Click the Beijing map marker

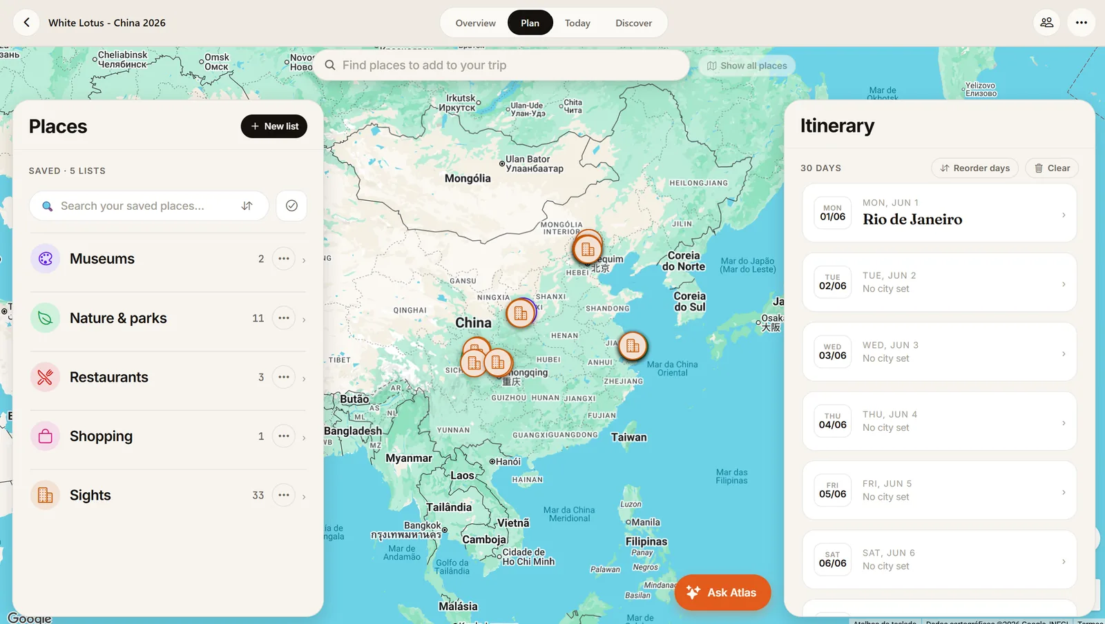coord(588,249)
